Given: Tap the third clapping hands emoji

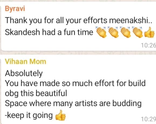Looking at the screenshot, I should click(125, 32).
